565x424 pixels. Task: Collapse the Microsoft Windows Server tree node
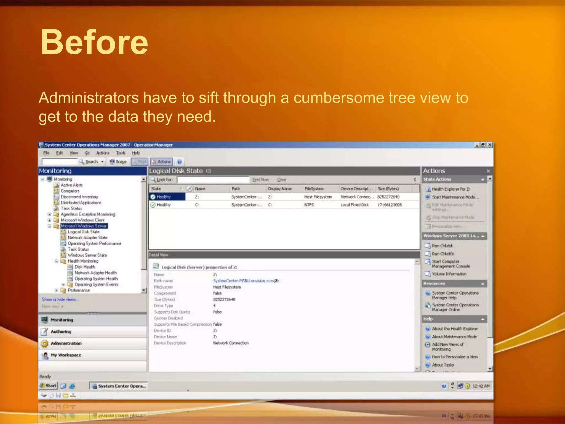click(49, 226)
